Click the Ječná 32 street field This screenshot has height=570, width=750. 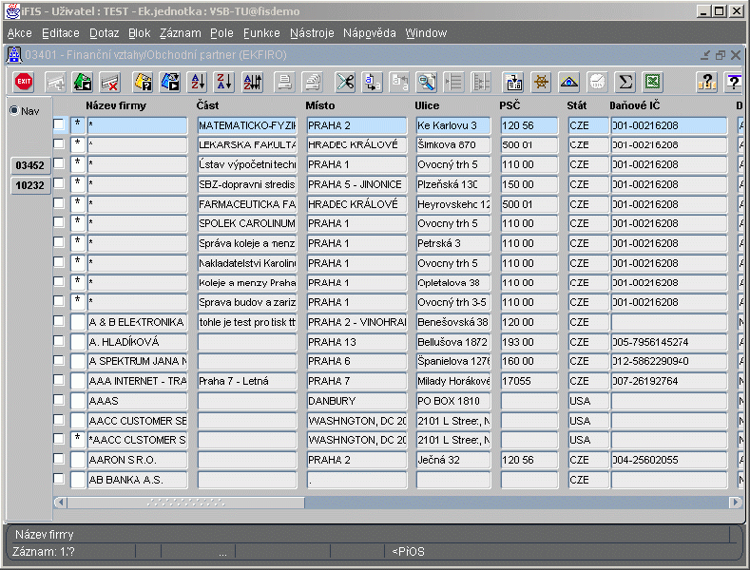(x=453, y=460)
